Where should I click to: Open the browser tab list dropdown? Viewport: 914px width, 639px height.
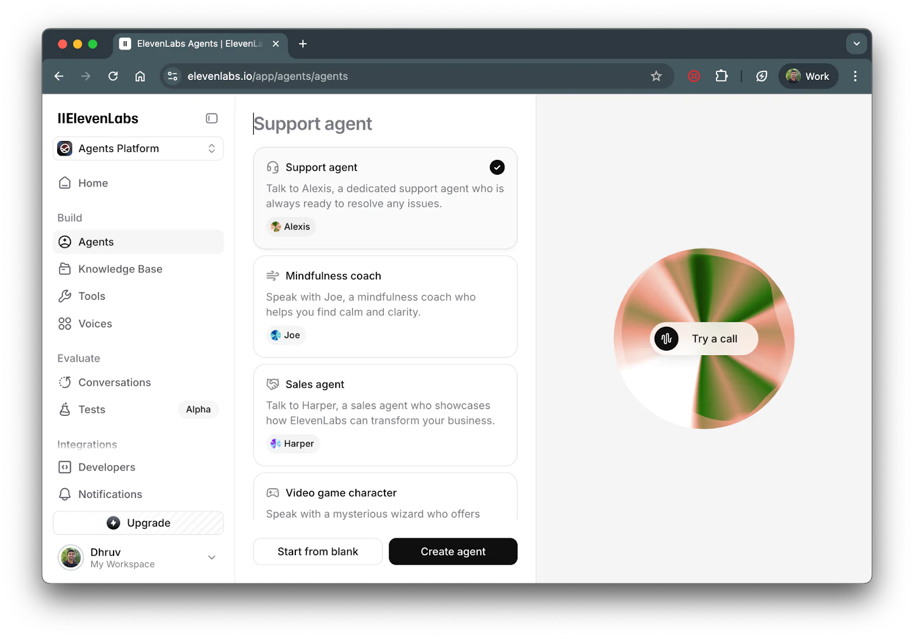pyautogui.click(x=856, y=44)
